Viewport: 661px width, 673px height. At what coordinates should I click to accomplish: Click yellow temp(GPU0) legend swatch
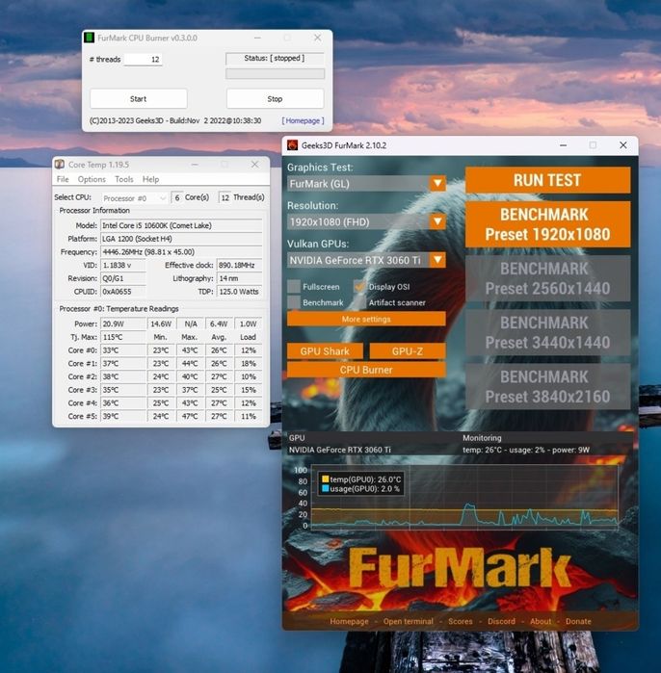tap(325, 479)
